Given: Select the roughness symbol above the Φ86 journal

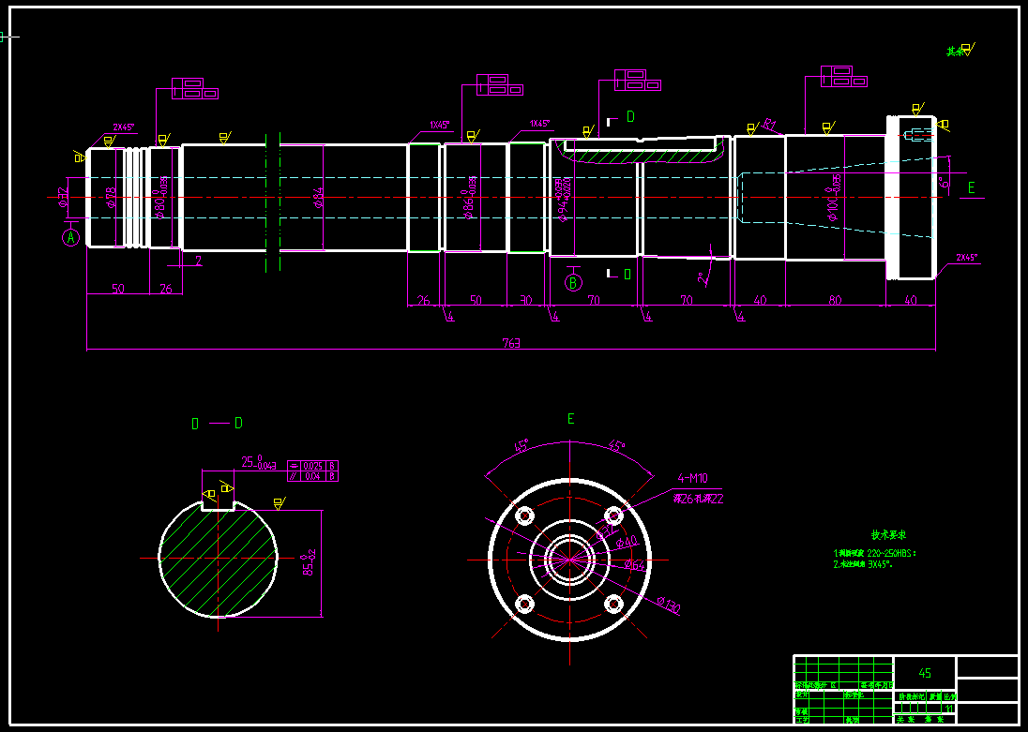Looking at the screenshot, I should (472, 136).
